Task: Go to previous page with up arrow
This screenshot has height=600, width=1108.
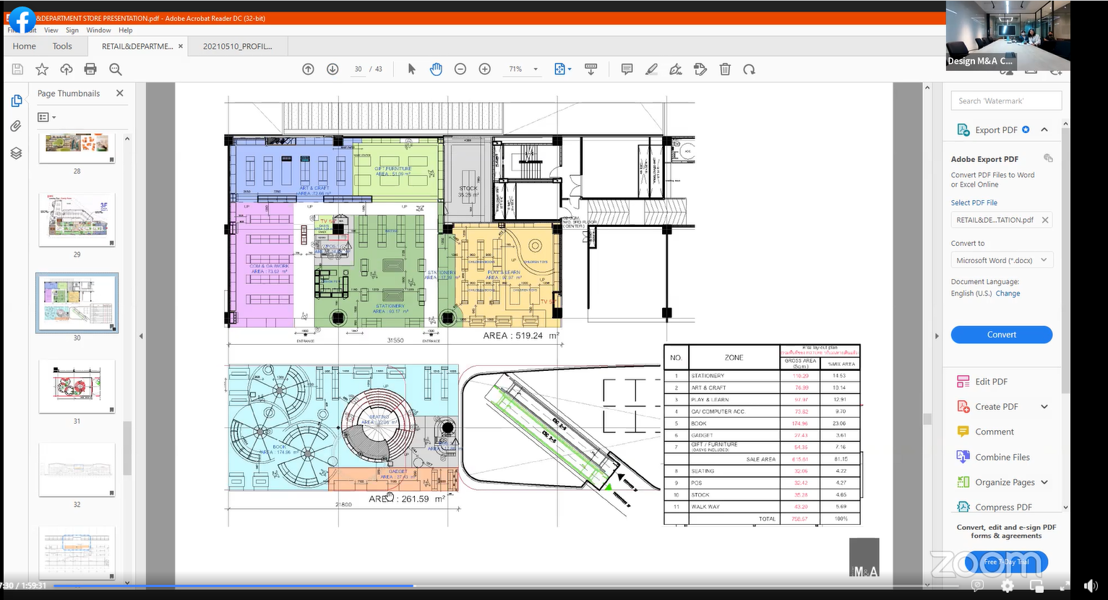Action: [308, 69]
